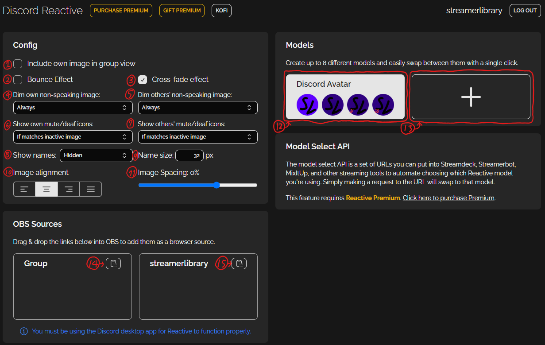Open Dim own non-speaking image dropdown
Image resolution: width=545 pixels, height=345 pixels.
73,108
